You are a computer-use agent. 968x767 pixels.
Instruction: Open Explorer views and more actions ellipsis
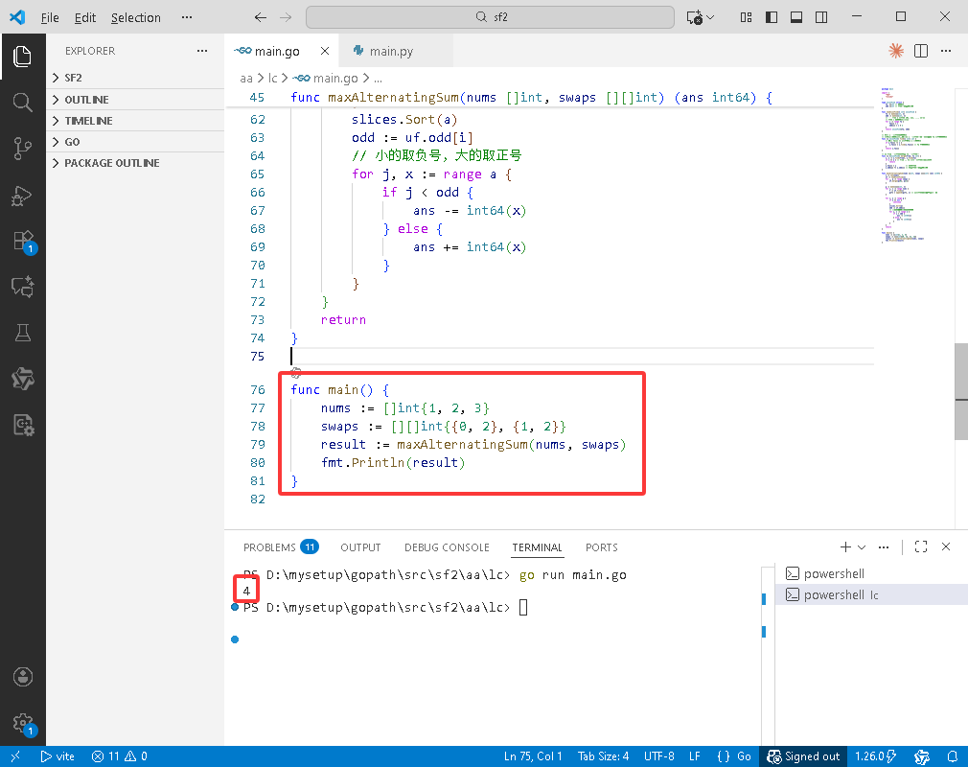202,51
